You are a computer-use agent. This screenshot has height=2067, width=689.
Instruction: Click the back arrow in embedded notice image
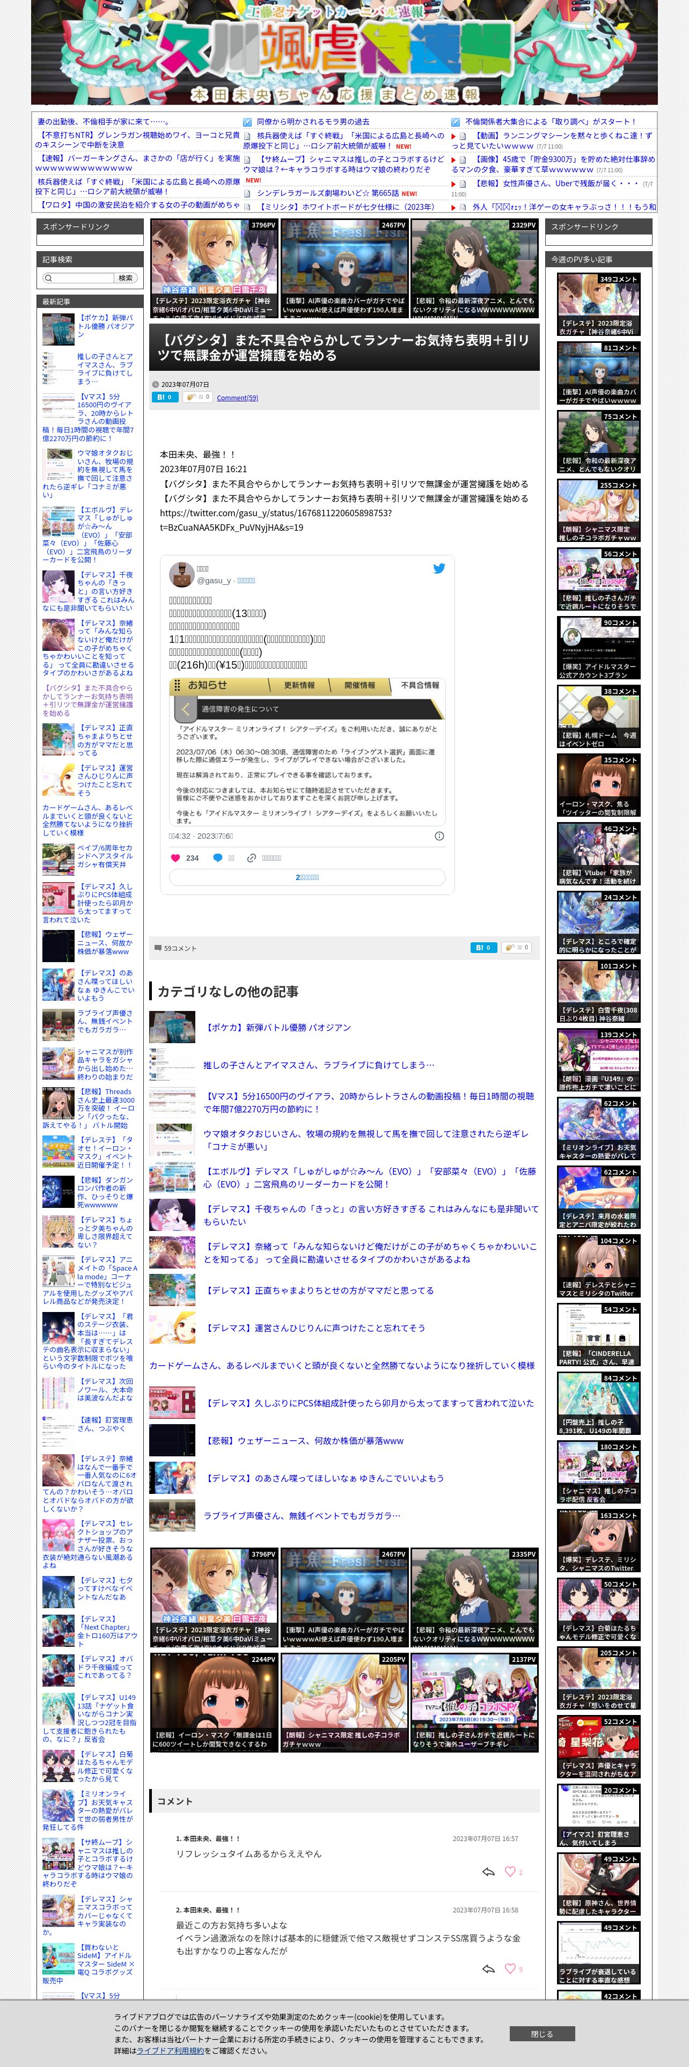point(185,708)
